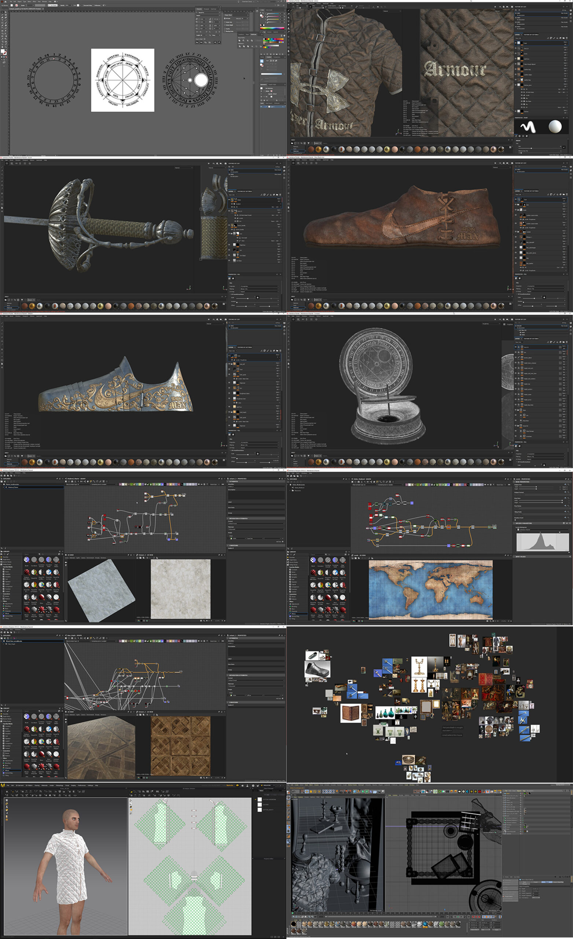Expand the Resources folder in the Globe Explorer
Image resolution: width=573 pixels, height=939 pixels.
point(290,491)
